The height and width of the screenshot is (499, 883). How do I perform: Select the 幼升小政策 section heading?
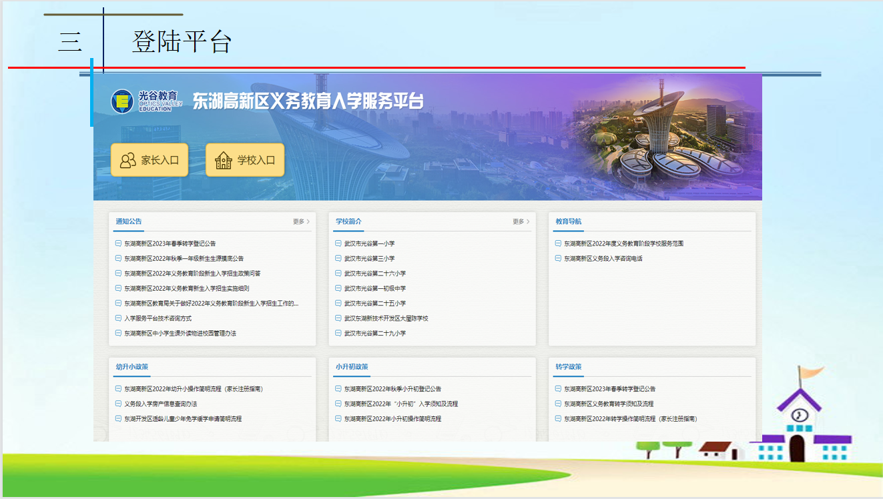tap(131, 367)
